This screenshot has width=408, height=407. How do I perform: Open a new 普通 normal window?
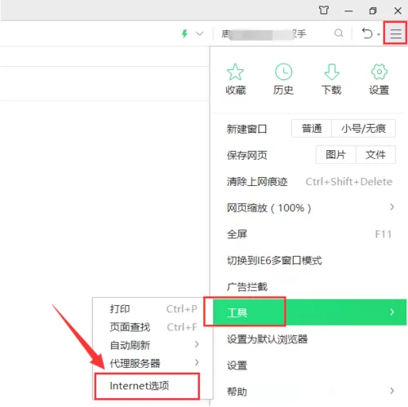tap(312, 128)
